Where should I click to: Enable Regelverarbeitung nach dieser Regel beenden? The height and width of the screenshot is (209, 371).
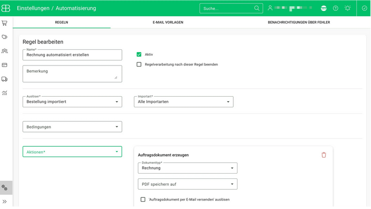[139, 65]
